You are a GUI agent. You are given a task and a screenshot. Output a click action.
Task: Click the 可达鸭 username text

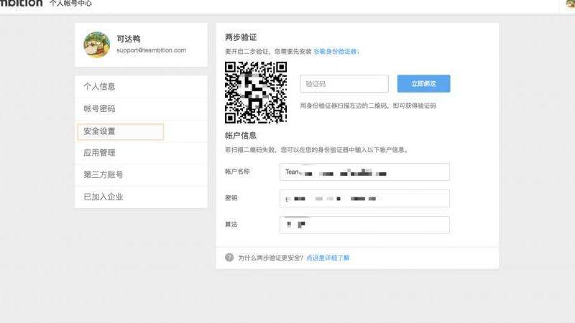coord(129,39)
